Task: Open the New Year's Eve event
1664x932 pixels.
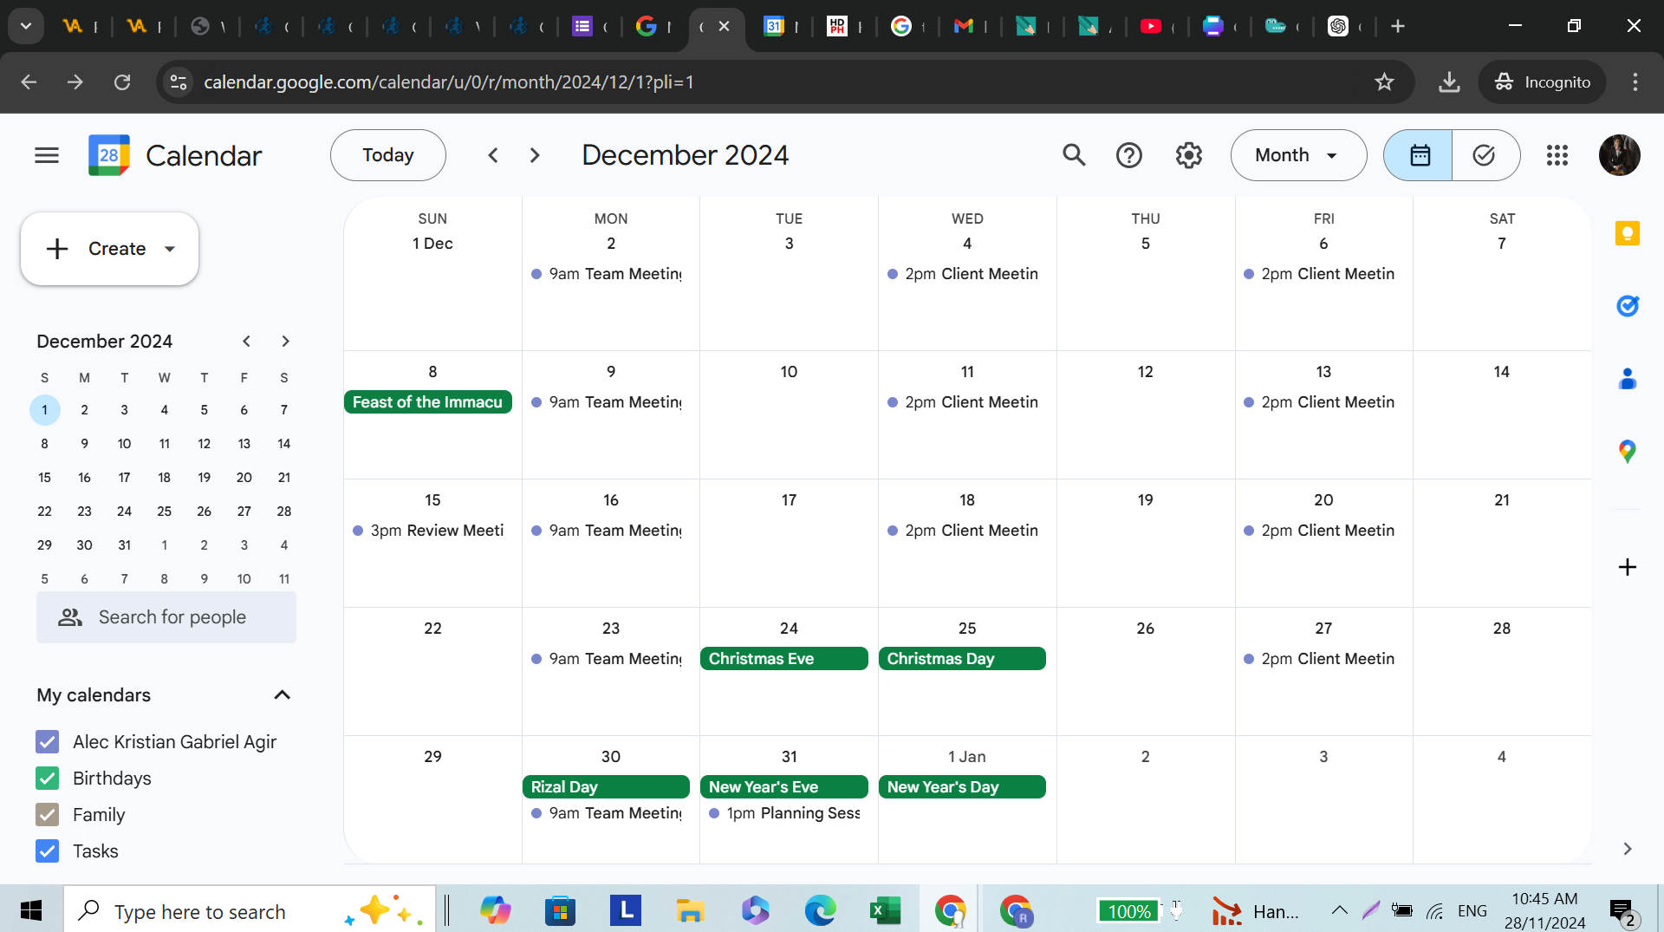Action: click(783, 787)
